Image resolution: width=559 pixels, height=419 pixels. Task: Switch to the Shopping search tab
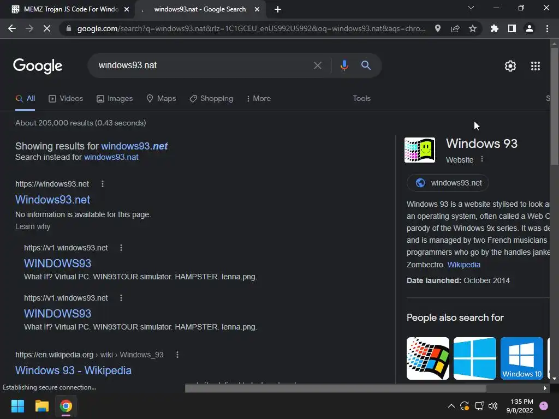pyautogui.click(x=211, y=98)
